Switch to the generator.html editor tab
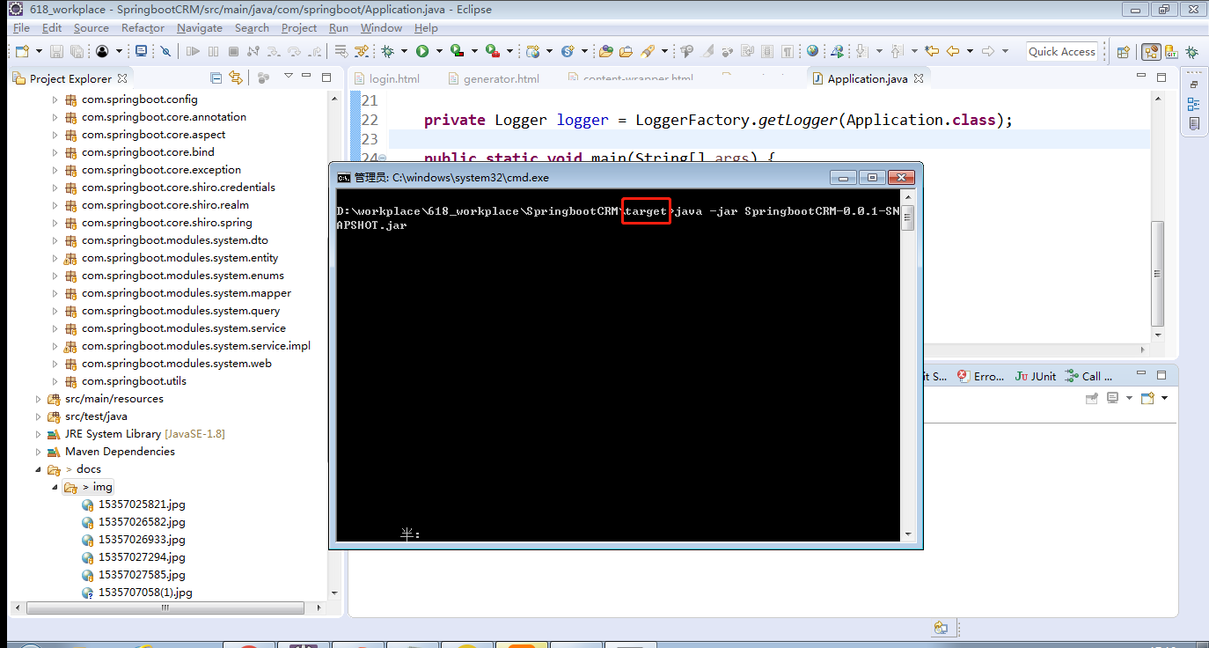The height and width of the screenshot is (648, 1209). 493,78
